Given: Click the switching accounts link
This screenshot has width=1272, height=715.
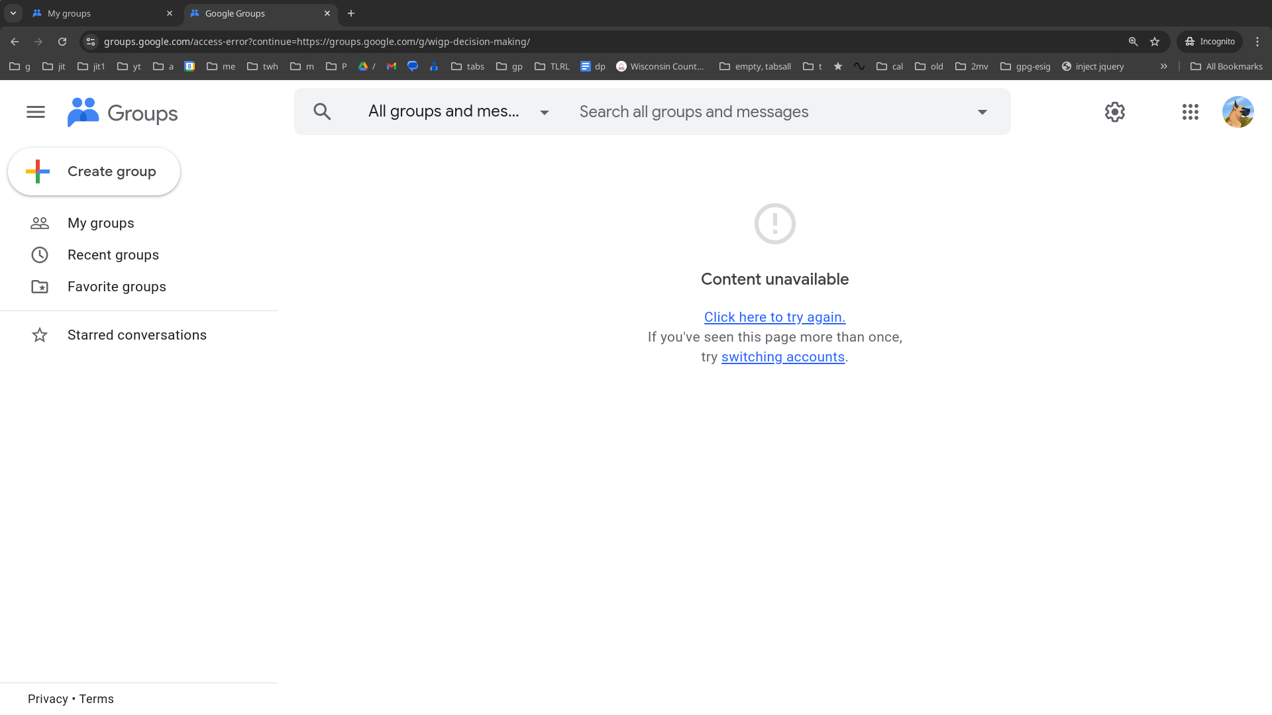Looking at the screenshot, I should click(783, 357).
